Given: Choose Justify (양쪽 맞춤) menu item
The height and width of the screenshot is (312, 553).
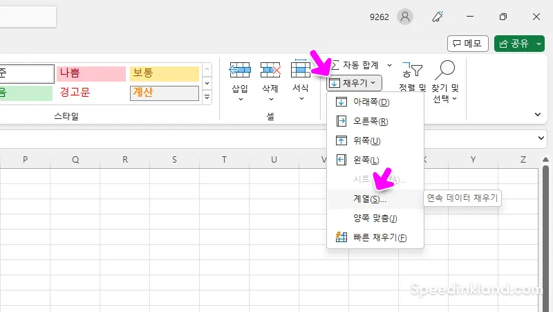Looking at the screenshot, I should (x=375, y=218).
